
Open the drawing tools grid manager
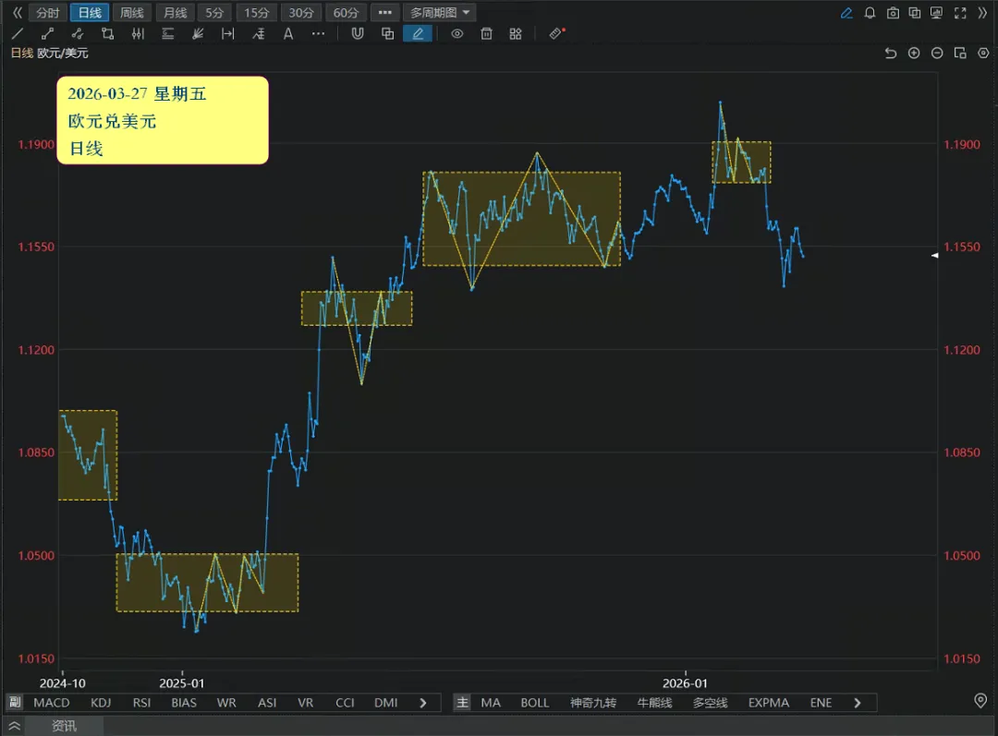pos(516,34)
